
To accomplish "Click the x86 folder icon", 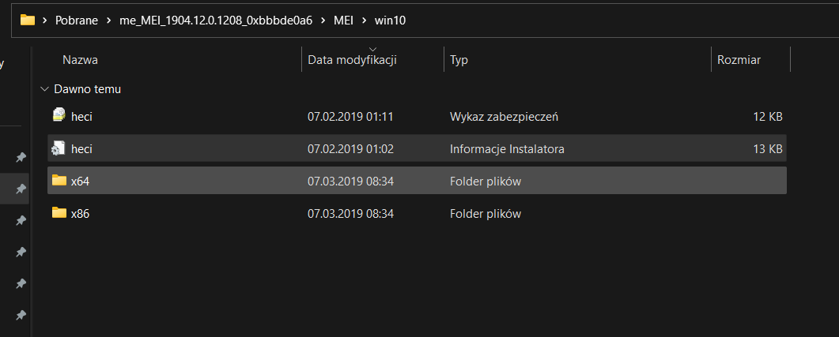I will [59, 213].
